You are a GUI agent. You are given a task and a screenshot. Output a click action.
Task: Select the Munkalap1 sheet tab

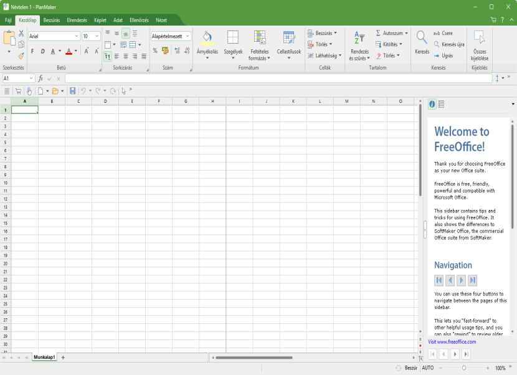coord(44,357)
